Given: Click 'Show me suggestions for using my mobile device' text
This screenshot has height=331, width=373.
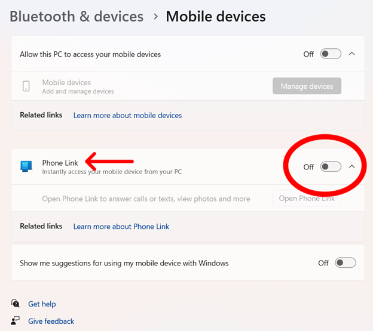Looking at the screenshot, I should pos(124,263).
